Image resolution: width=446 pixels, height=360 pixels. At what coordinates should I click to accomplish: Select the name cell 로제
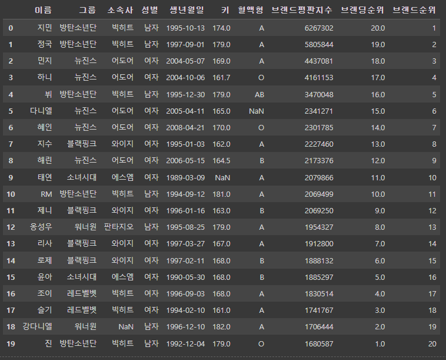(x=45, y=260)
